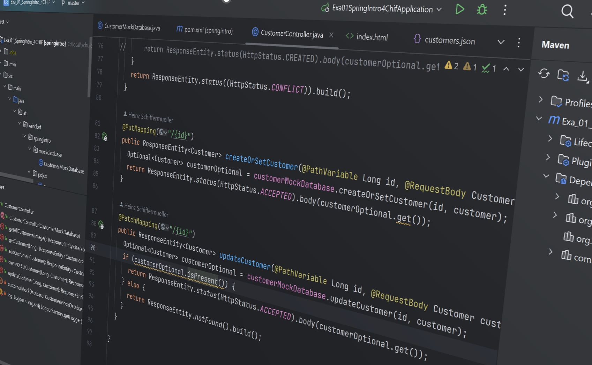
Task: Open the more actions menu beside the debug button
Action: tap(505, 10)
